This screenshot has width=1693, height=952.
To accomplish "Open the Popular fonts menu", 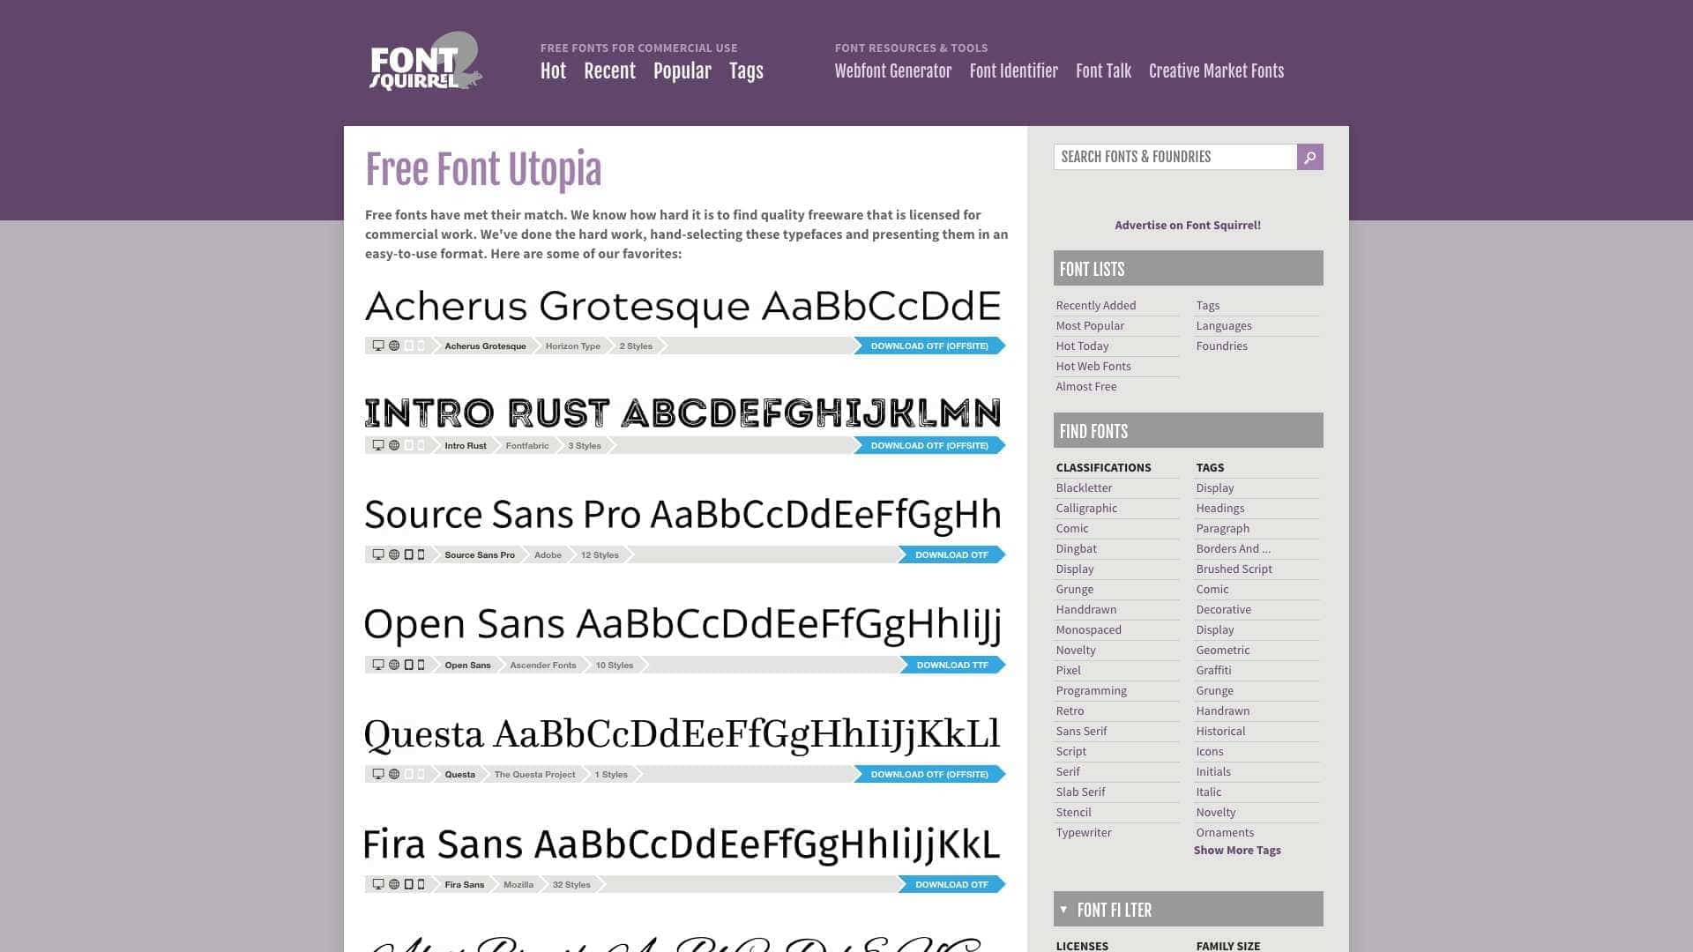I will pyautogui.click(x=682, y=71).
